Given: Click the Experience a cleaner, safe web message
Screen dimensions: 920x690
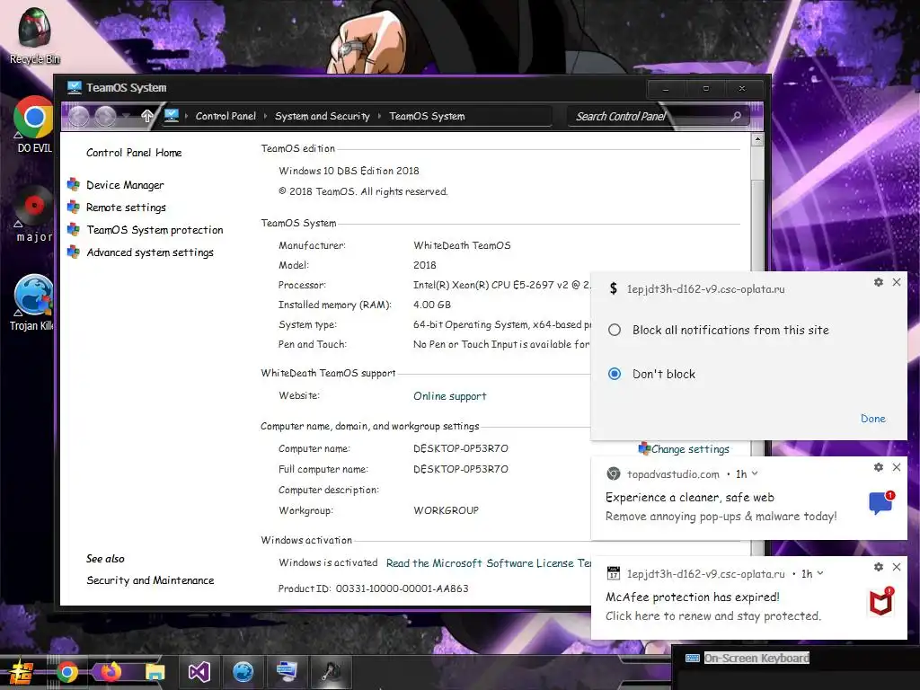Looking at the screenshot, I should (x=689, y=497).
